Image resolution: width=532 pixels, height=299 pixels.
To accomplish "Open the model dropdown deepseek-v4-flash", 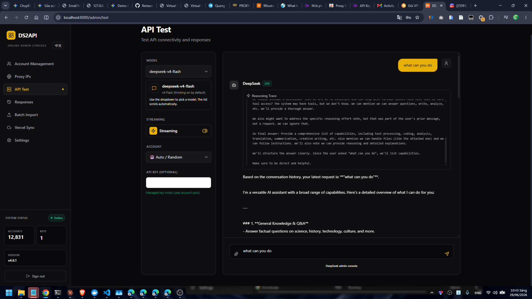I will [x=179, y=71].
